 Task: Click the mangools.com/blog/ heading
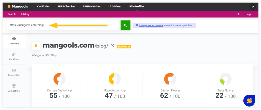tap(75, 45)
